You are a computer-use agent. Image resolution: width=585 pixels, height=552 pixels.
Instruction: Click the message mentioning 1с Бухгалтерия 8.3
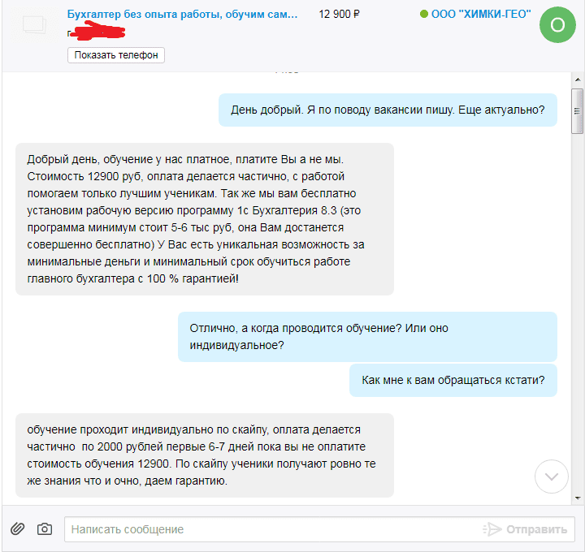(x=205, y=219)
